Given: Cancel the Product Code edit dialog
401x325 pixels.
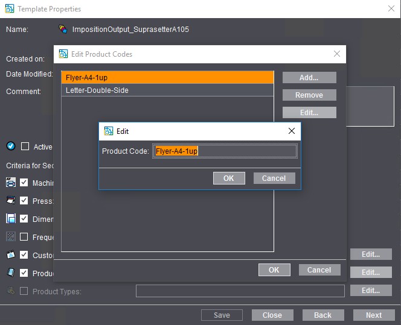Looking at the screenshot, I should click(274, 178).
